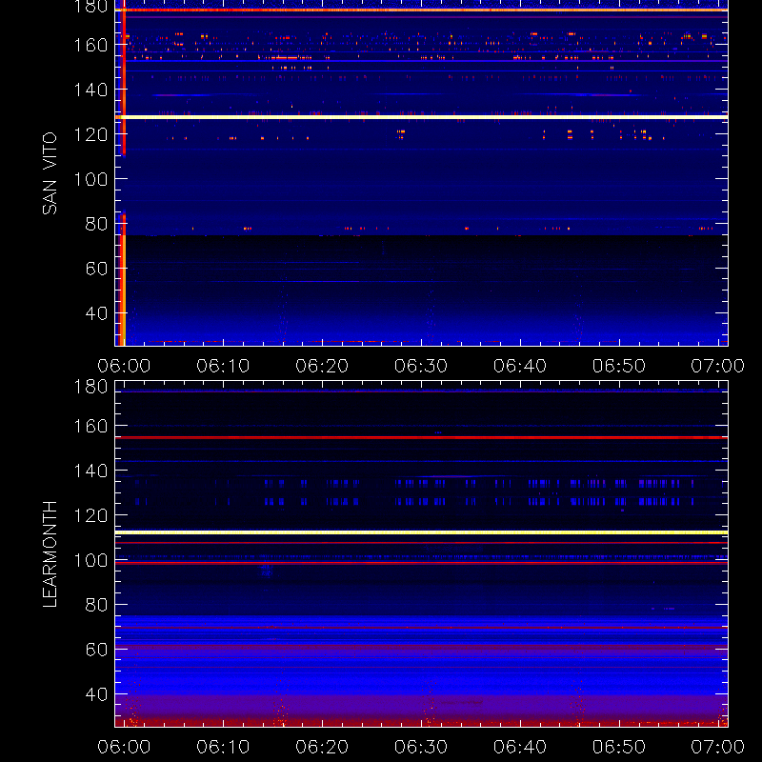This screenshot has height=762, width=762.
Task: Click 06:50 time label under Learmonth plot
Action: click(619, 747)
